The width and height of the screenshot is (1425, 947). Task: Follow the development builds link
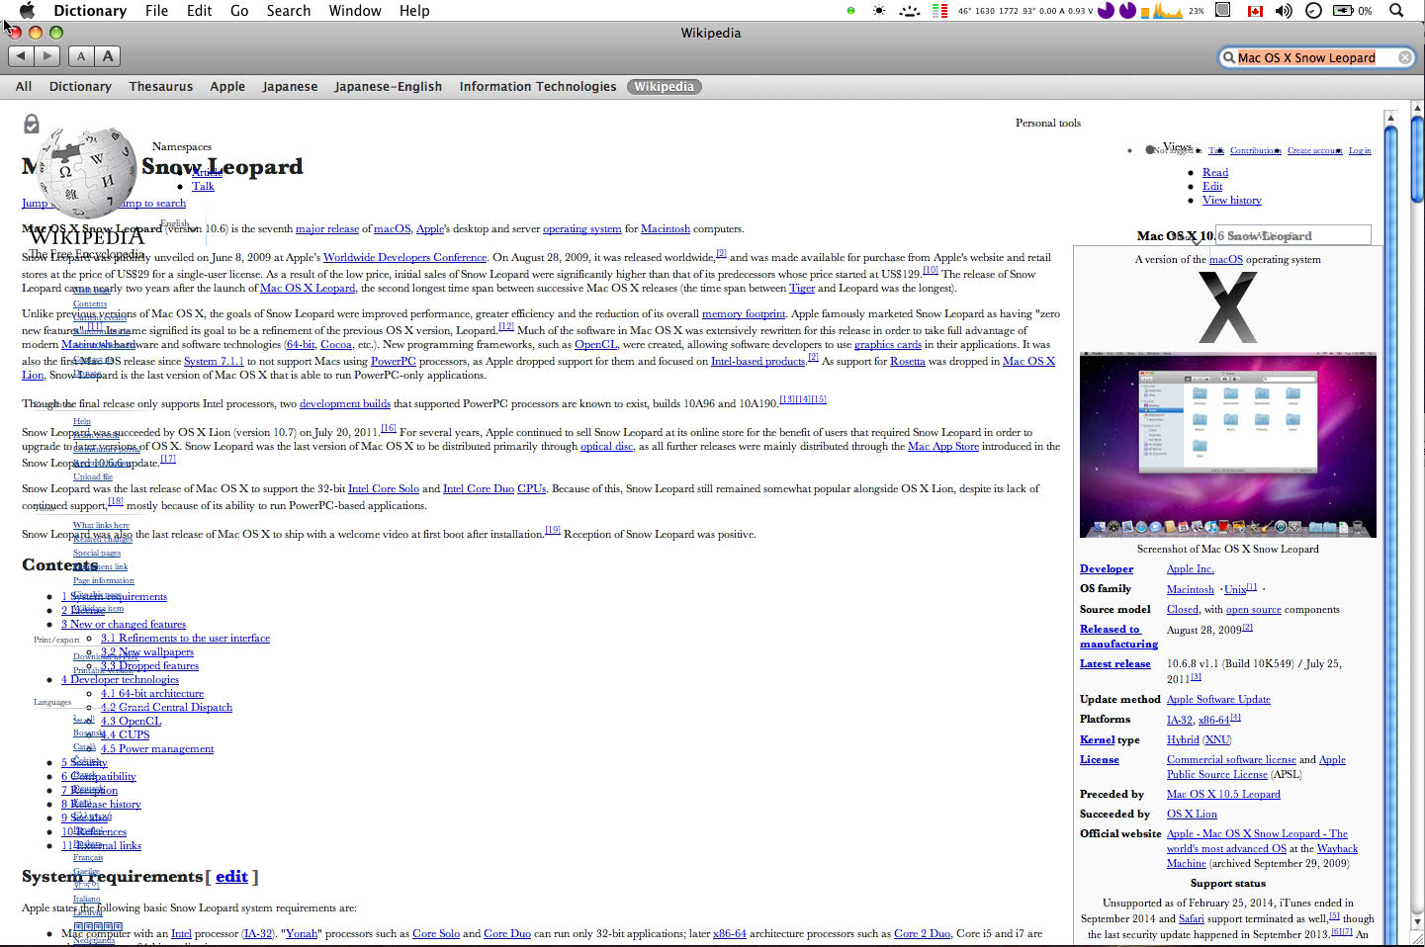pyautogui.click(x=345, y=403)
